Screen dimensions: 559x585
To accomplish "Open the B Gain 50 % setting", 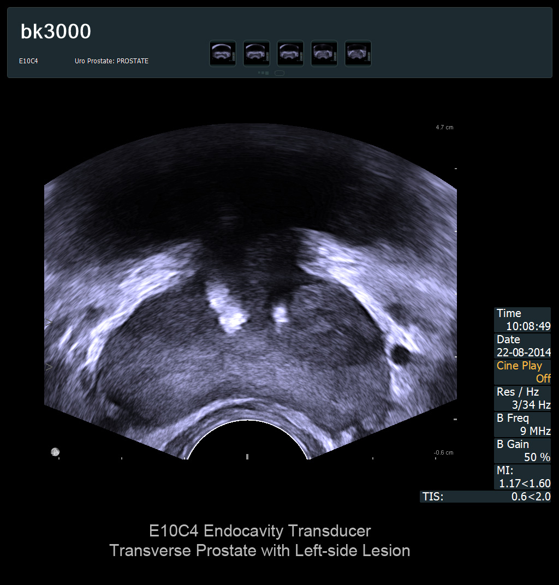I will tap(522, 451).
